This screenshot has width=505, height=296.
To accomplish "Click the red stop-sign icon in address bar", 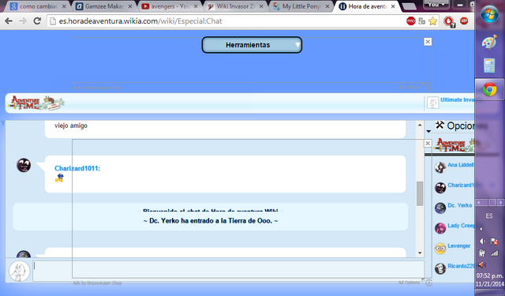I will pyautogui.click(x=410, y=21).
